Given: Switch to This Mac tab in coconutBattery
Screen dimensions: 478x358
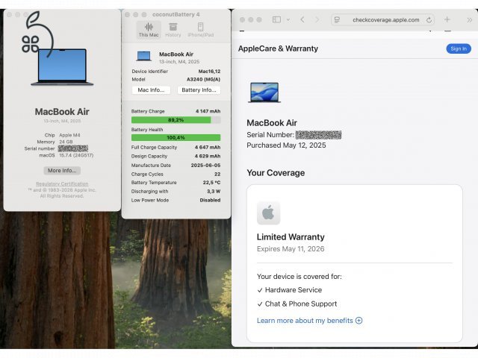Looking at the screenshot, I should click(x=149, y=30).
